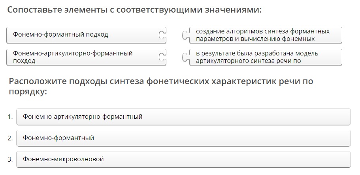The height and width of the screenshot is (175, 360).
Task: Pick the 'в результате была разработана модель' card
Action: tap(266, 57)
